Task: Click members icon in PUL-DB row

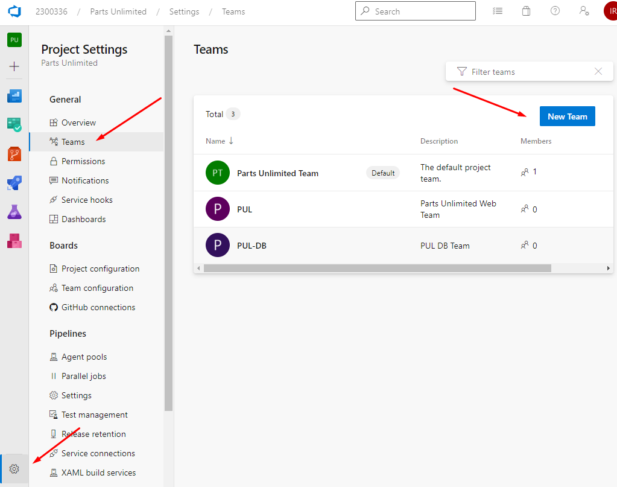Action: [525, 245]
